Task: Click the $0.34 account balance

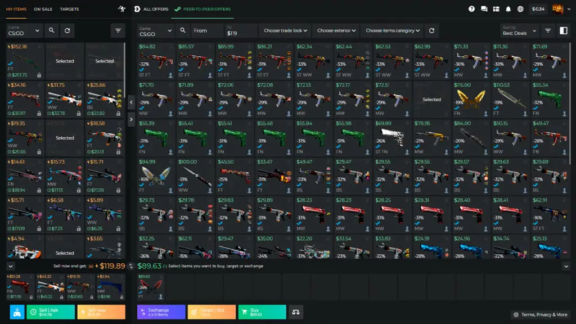Action: [538, 9]
